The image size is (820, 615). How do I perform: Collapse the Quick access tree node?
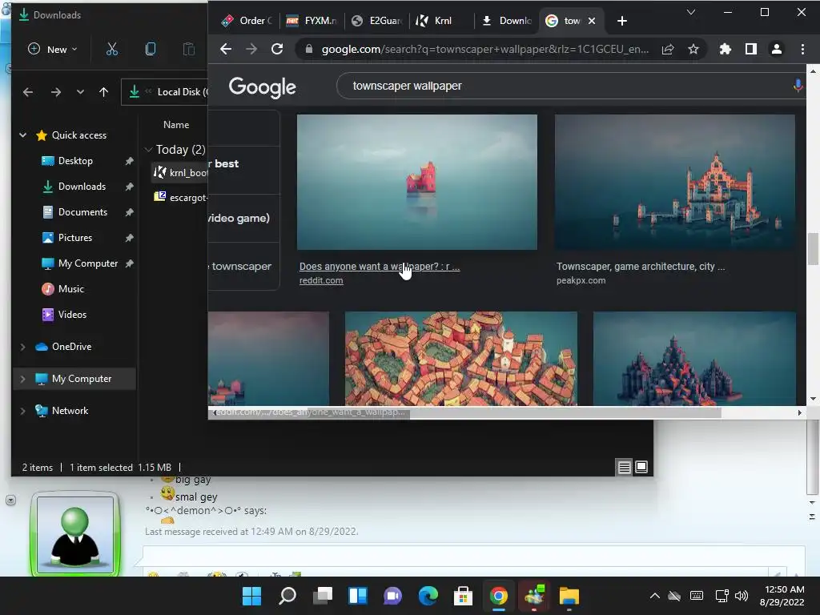pos(23,135)
